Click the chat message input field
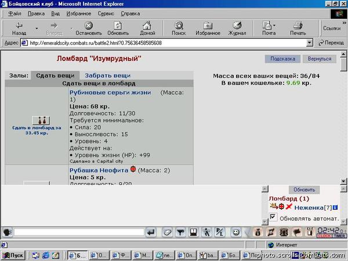Screen dimensions: 348x261 (x=79, y=233)
